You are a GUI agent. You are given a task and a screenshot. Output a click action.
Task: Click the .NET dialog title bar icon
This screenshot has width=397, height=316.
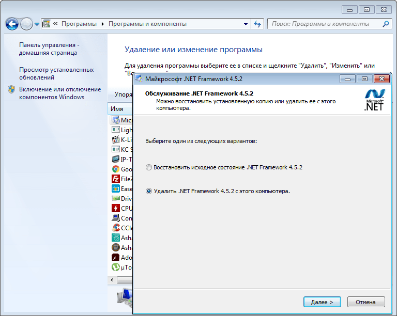(x=139, y=79)
